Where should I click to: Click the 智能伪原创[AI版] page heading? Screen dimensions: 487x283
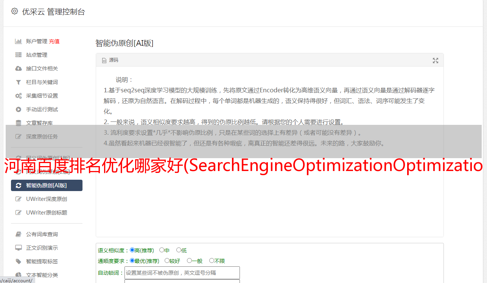pyautogui.click(x=124, y=43)
